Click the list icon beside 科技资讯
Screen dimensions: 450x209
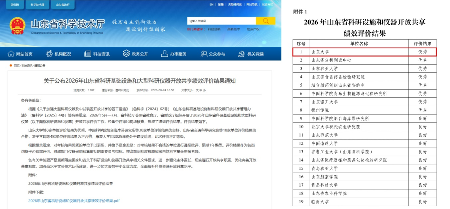(x=88, y=54)
